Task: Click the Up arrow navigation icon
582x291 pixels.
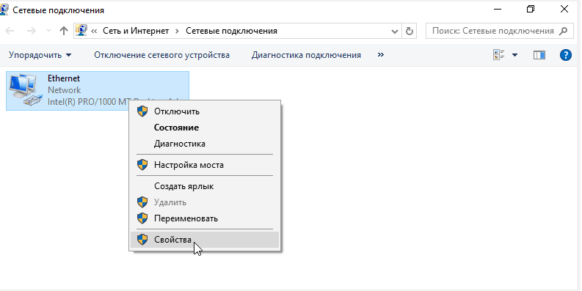Action: click(64, 31)
